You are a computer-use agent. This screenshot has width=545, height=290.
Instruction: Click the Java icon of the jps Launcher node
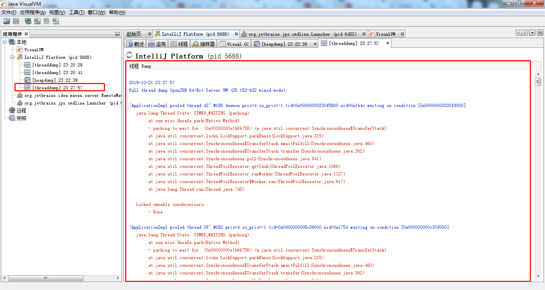pyautogui.click(x=20, y=103)
